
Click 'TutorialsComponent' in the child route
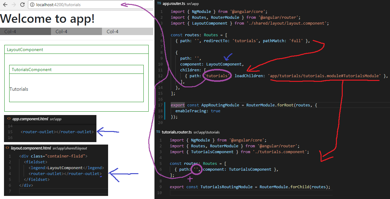[x=250, y=169]
